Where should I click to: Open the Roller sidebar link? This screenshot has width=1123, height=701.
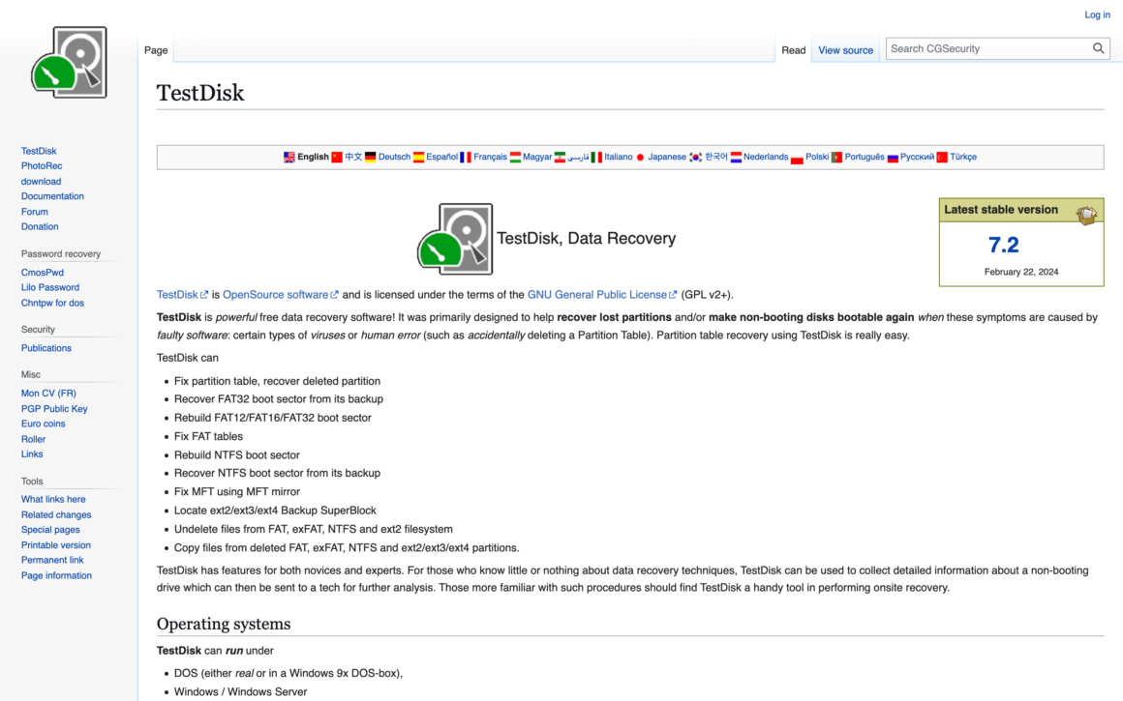(x=33, y=439)
